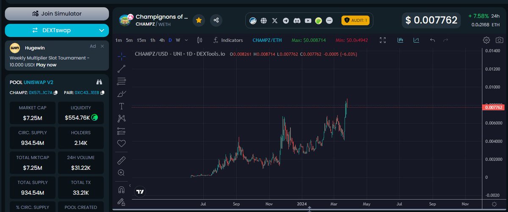The image size is (508, 212).
Task: Undo the last chart action
Action: click(x=432, y=40)
